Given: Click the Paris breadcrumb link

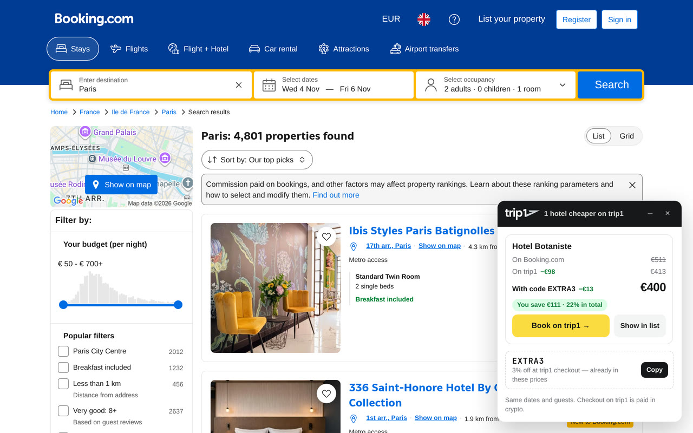Looking at the screenshot, I should [169, 112].
